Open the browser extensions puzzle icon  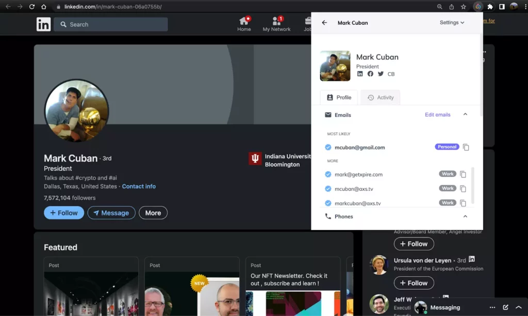click(x=490, y=7)
